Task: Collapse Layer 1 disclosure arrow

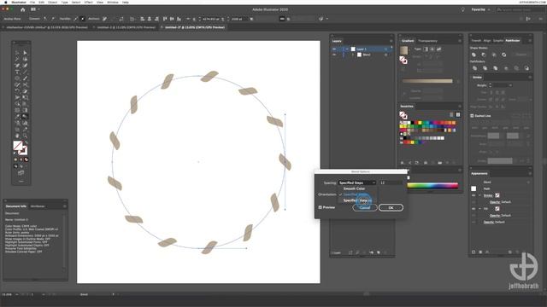Action: pyautogui.click(x=347, y=49)
